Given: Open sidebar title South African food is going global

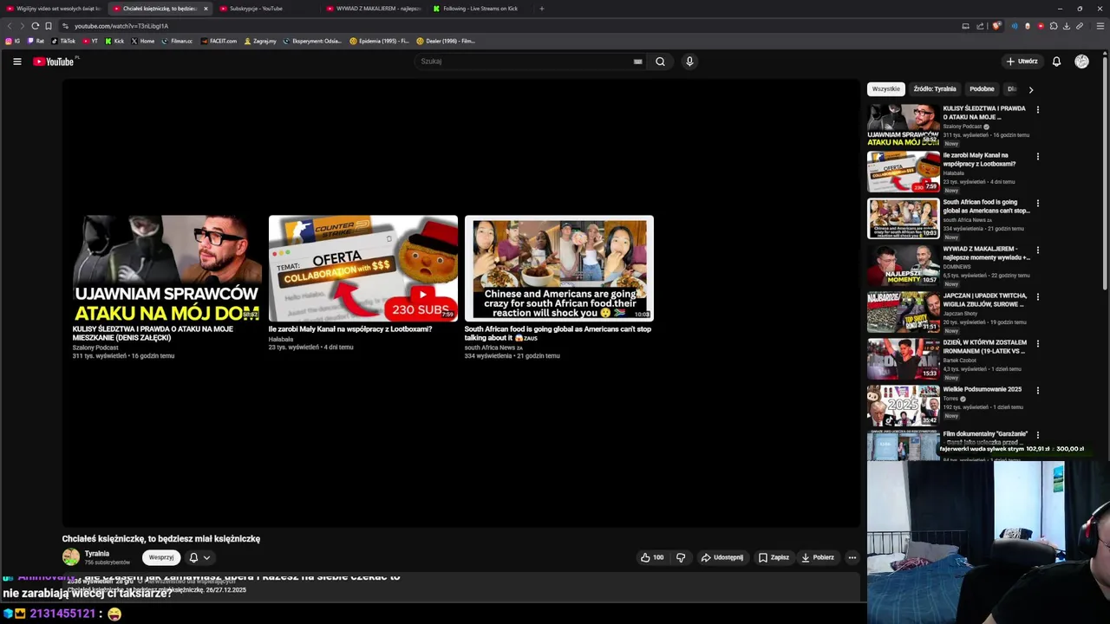Looking at the screenshot, I should tap(986, 206).
